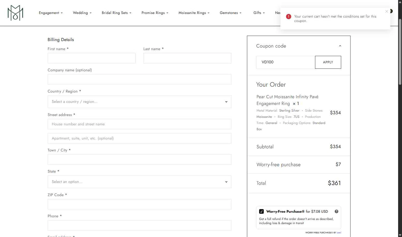This screenshot has width=402, height=237.
Task: Collapse the Coupon code section
Action: (340, 46)
